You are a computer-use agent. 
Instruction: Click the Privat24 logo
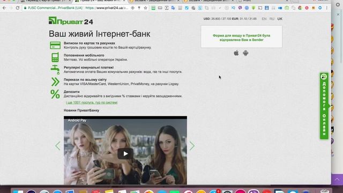(x=71, y=21)
